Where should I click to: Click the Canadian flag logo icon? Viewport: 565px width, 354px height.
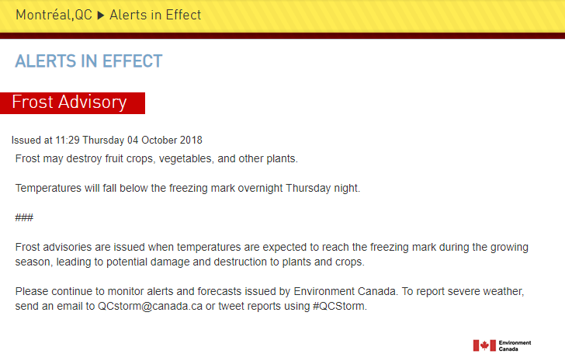(484, 345)
